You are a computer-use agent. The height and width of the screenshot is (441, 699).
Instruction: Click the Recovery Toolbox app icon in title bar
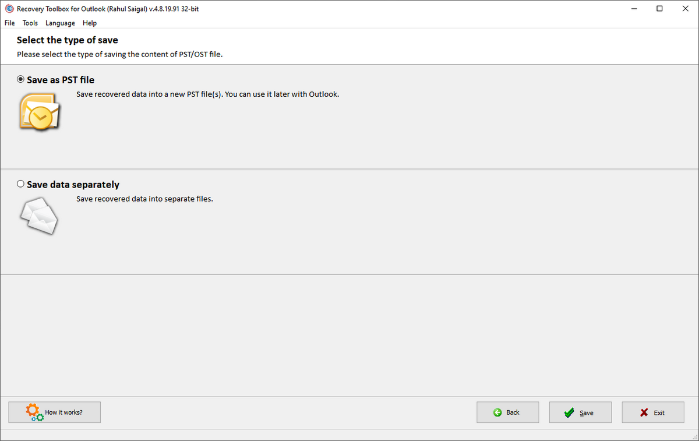8,9
